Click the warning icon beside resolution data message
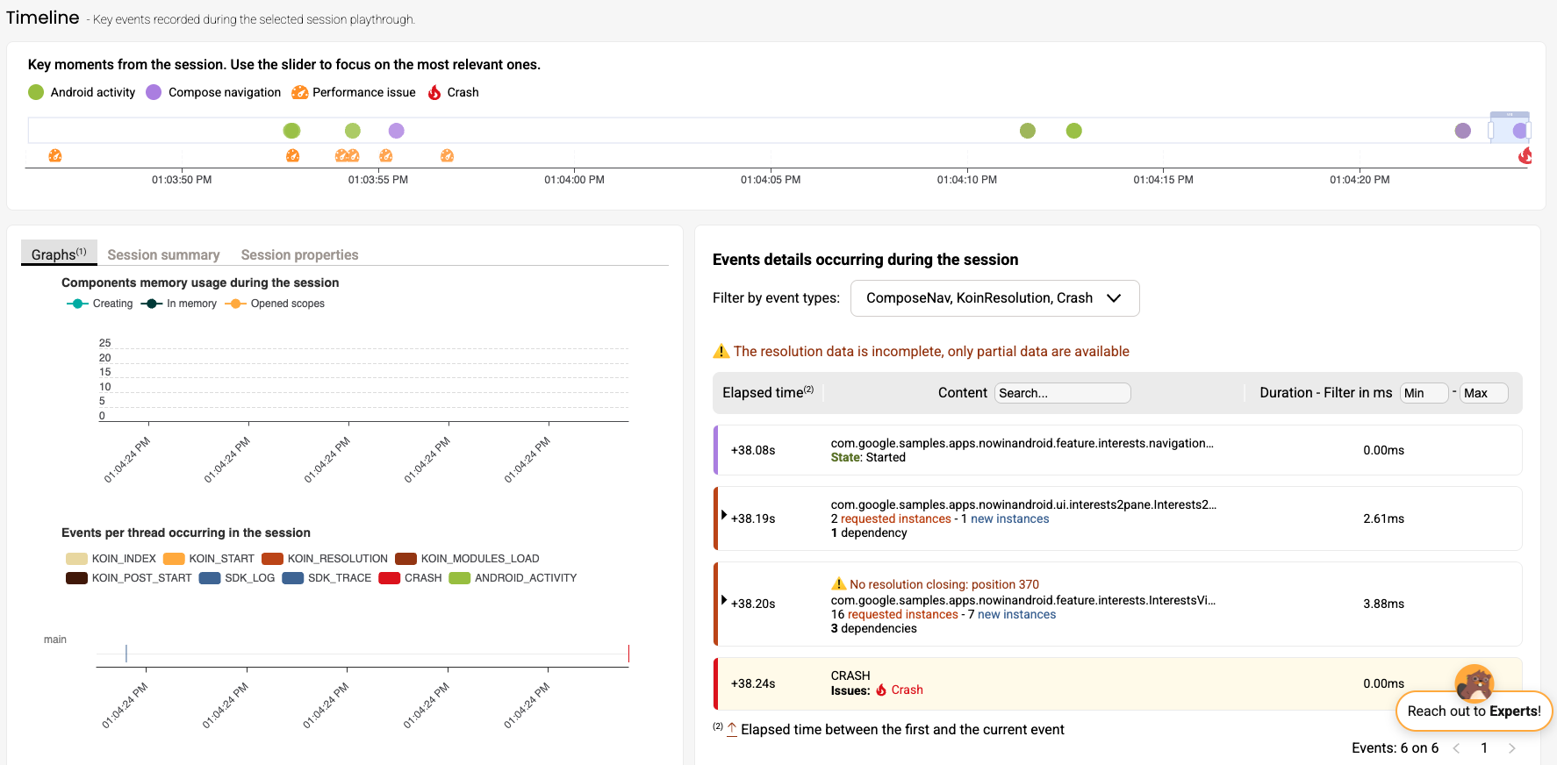 point(721,352)
